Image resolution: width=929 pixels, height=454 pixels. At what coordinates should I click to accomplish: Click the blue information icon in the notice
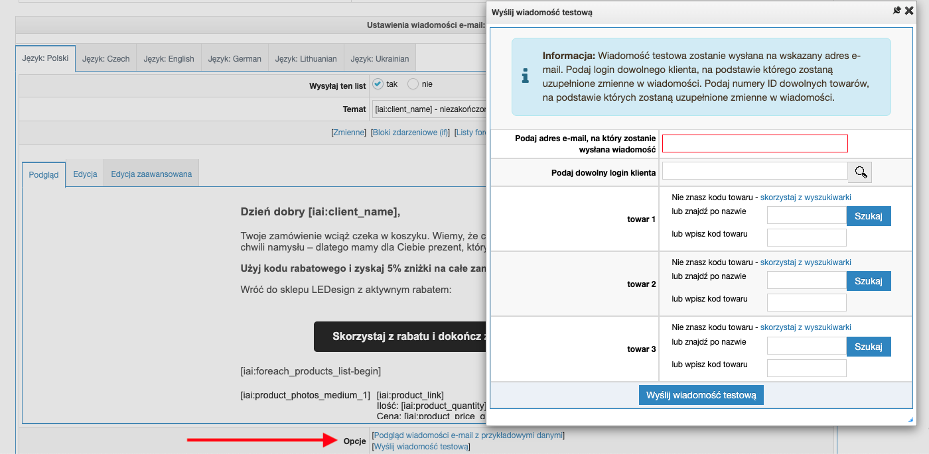(x=526, y=76)
